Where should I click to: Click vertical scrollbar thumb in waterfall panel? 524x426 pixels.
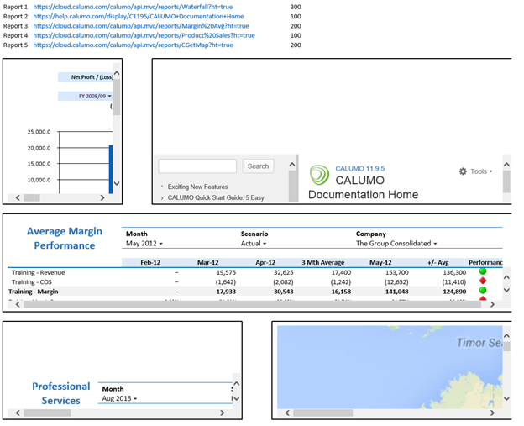[117, 97]
